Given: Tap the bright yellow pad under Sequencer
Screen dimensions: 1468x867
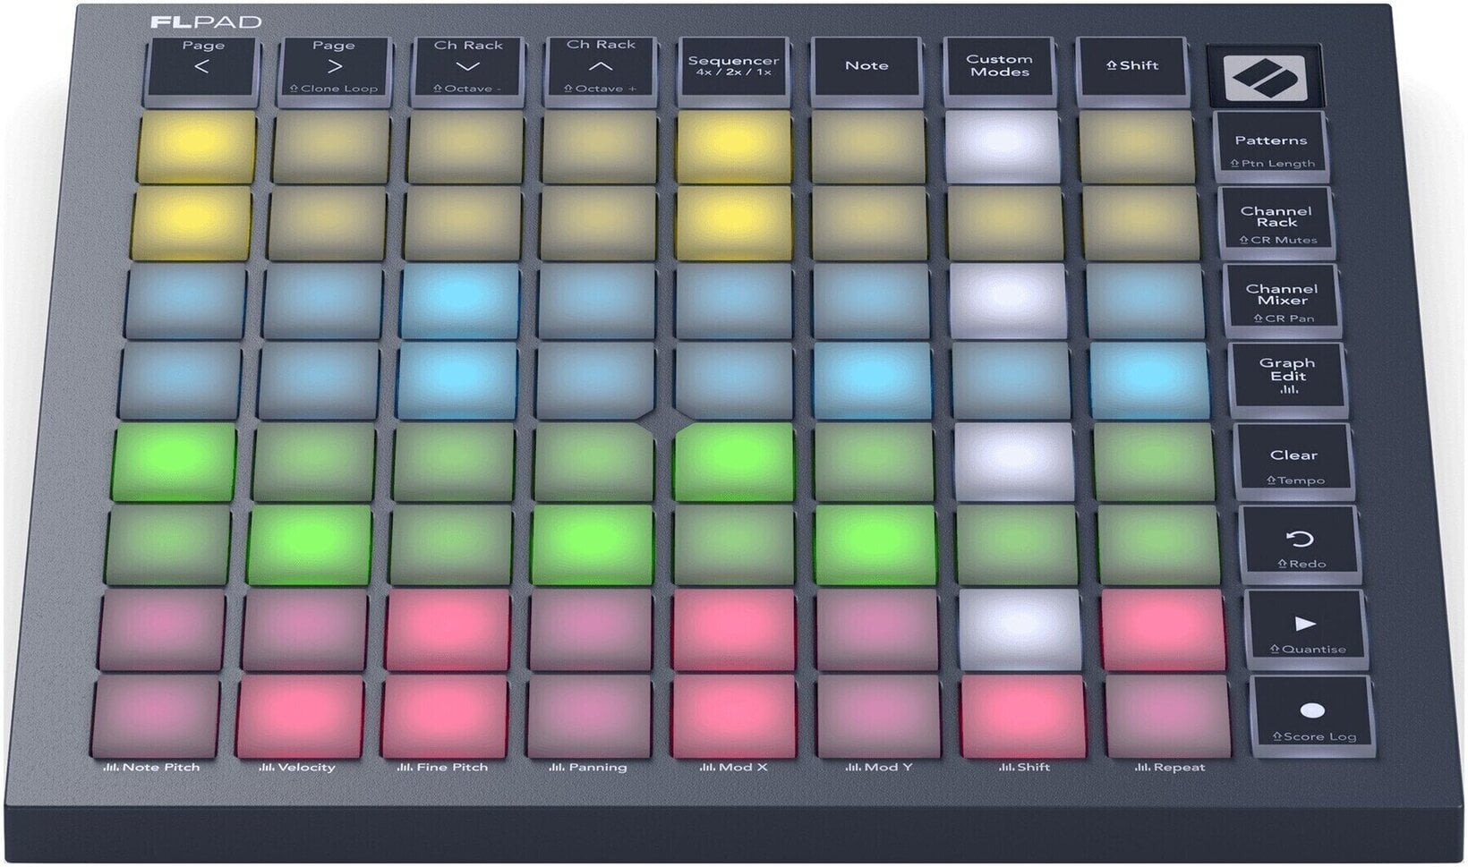Looking at the screenshot, I should pos(734,146).
